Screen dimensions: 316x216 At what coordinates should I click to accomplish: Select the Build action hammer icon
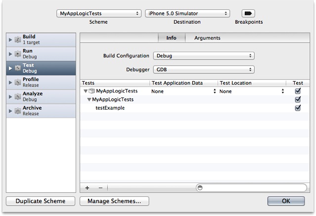click(18, 40)
